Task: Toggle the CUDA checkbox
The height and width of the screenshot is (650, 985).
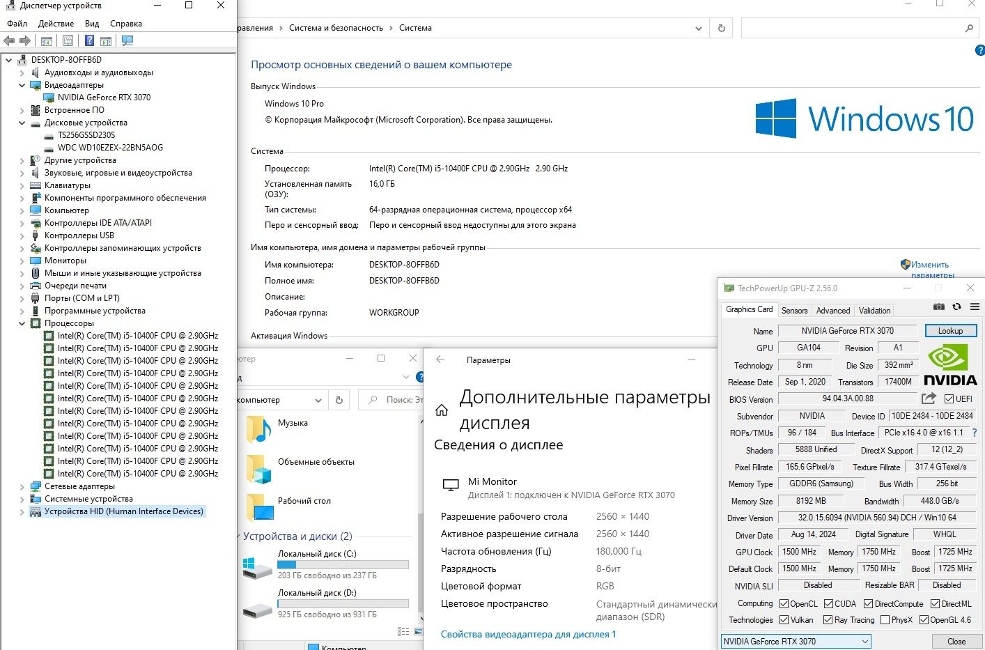Action: 828,604
